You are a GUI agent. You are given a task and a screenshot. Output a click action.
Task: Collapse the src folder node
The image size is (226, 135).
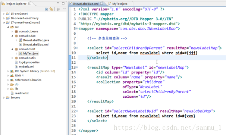8,27
